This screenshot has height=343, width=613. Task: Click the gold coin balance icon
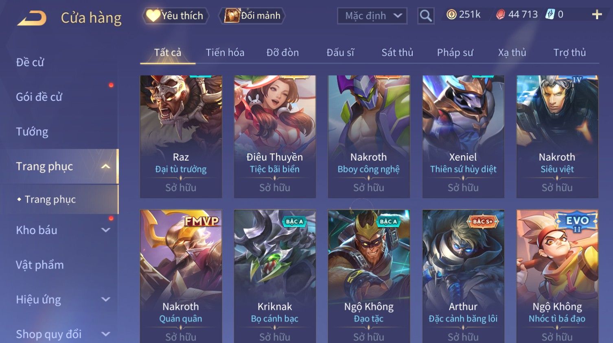coord(451,15)
